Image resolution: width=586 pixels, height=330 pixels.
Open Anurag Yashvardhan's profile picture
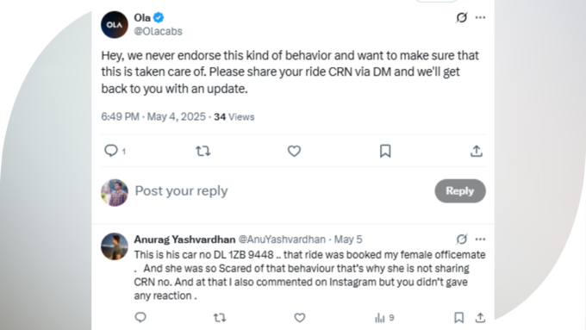point(115,246)
